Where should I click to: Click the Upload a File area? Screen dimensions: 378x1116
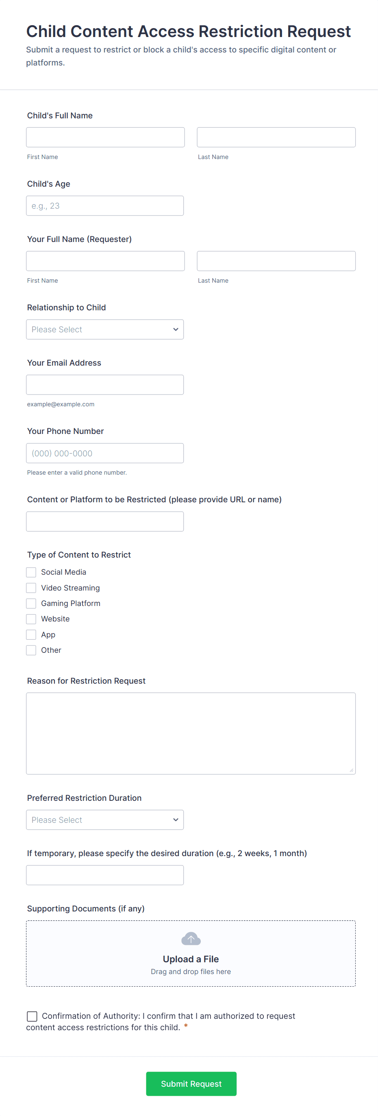pos(191,959)
